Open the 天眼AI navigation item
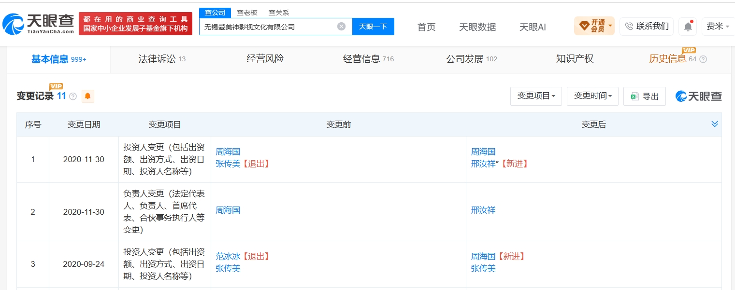This screenshot has height=290, width=735. click(533, 27)
